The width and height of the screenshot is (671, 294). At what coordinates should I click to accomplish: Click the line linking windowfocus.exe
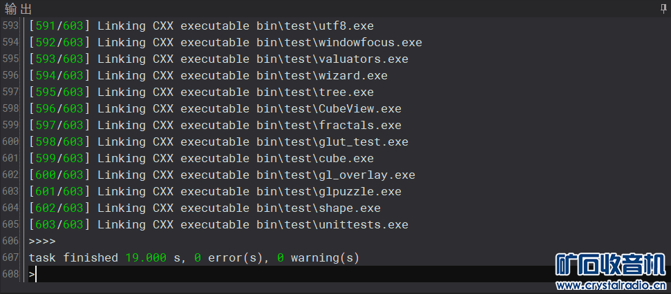(225, 43)
